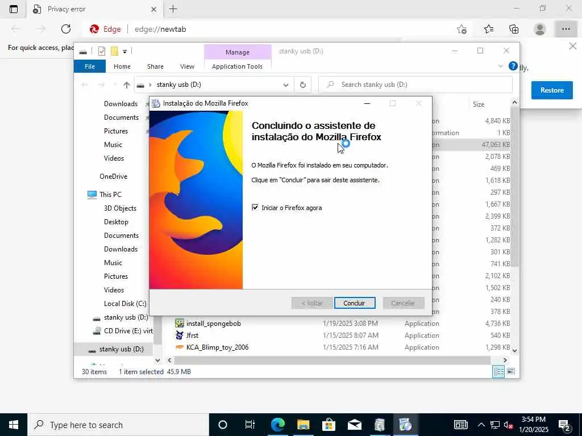The height and width of the screenshot is (436, 582).
Task: Select the Manage contextual tab
Action: [238, 52]
